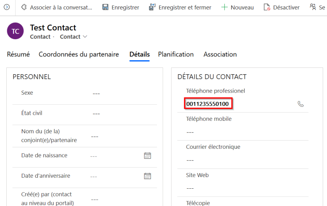This screenshot has width=327, height=206.
Task: Click the Nouveau plus icon
Action: [x=224, y=7]
